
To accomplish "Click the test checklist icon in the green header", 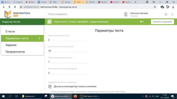I will (x=50, y=22).
